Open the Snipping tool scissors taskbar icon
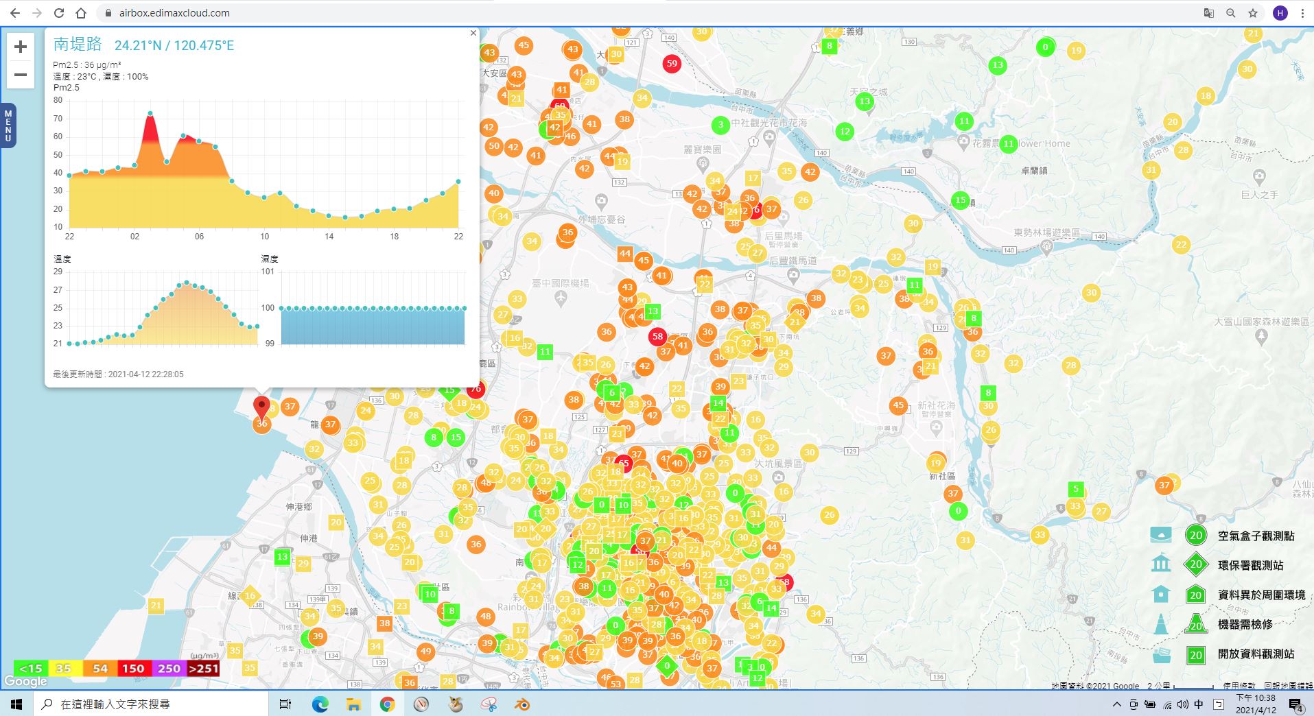 [489, 704]
